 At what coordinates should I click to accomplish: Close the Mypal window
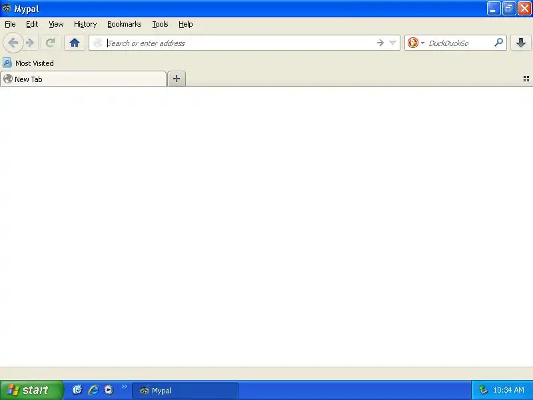(x=524, y=9)
